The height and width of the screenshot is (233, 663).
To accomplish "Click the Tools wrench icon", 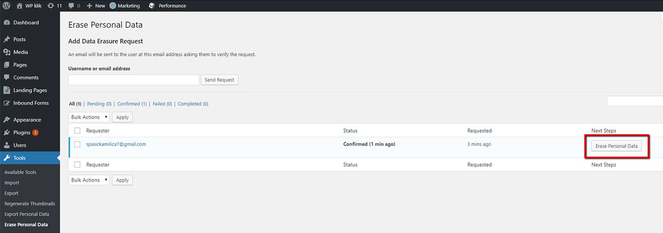I will point(7,158).
